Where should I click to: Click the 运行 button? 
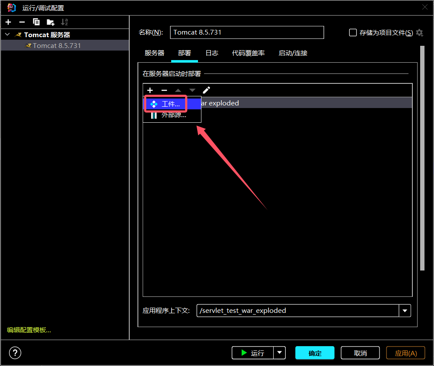click(253, 353)
